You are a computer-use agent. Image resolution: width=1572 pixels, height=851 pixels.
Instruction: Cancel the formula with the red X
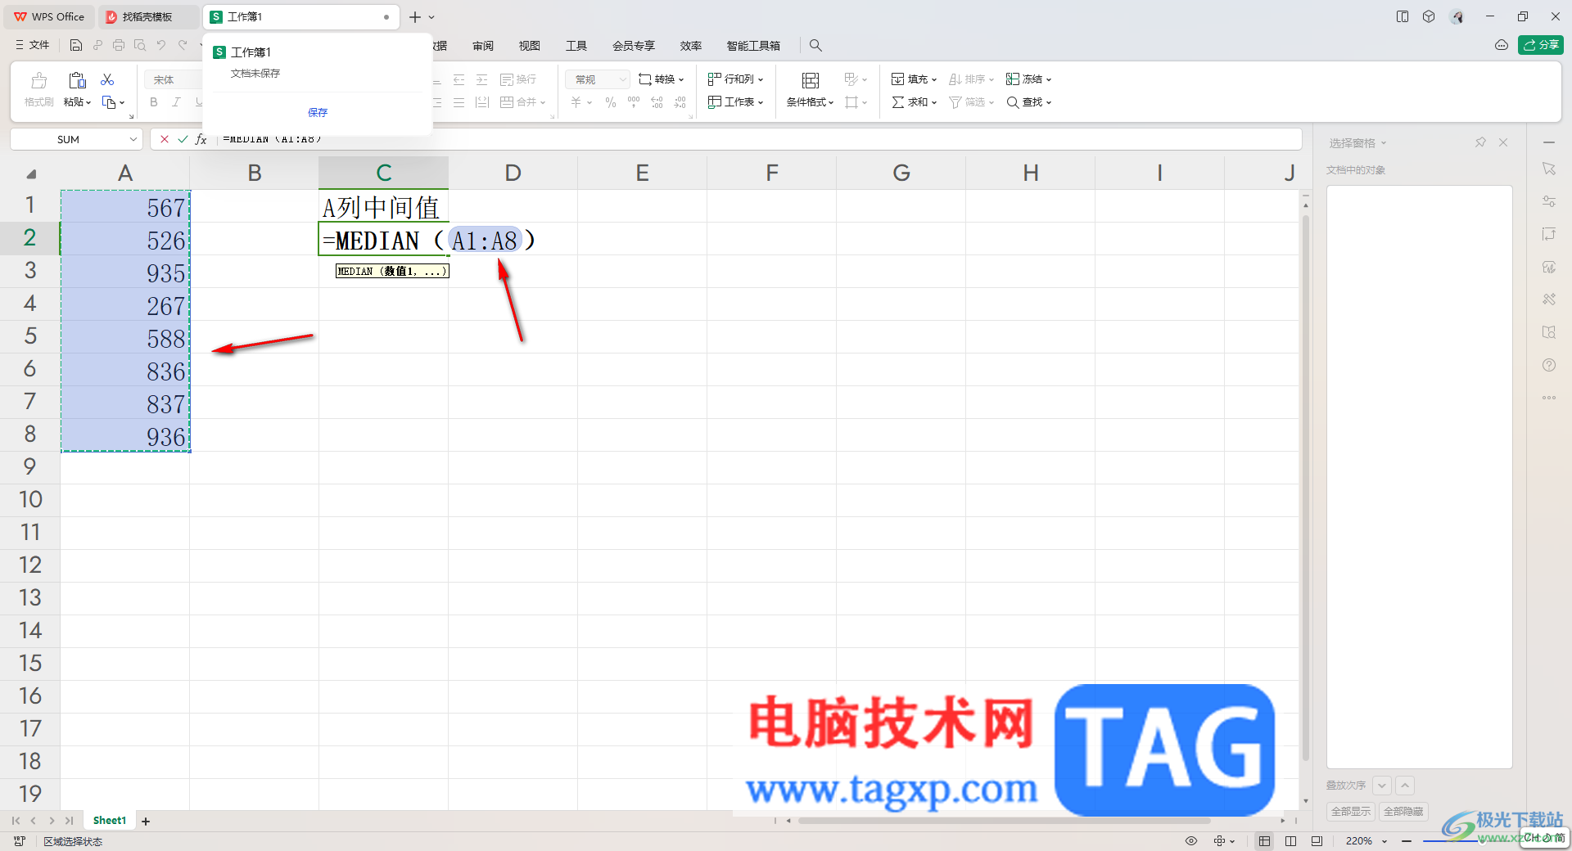pyautogui.click(x=165, y=139)
